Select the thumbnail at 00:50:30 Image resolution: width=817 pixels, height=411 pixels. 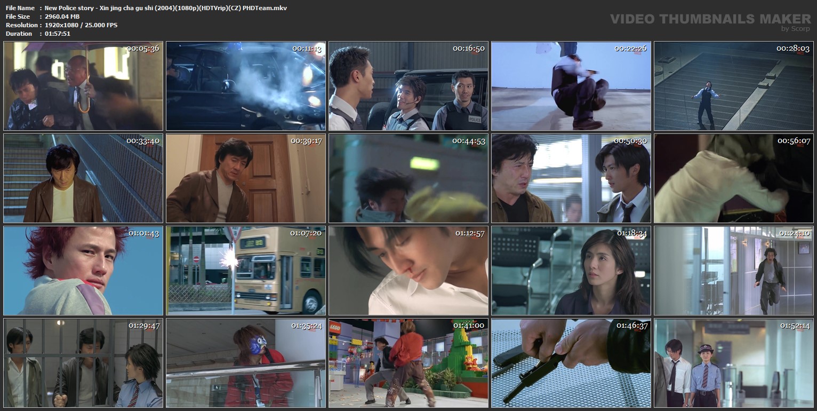[571, 178]
